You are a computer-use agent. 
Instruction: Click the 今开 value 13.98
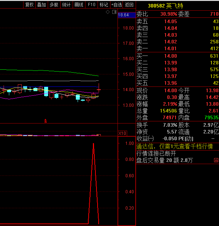coord(212,90)
